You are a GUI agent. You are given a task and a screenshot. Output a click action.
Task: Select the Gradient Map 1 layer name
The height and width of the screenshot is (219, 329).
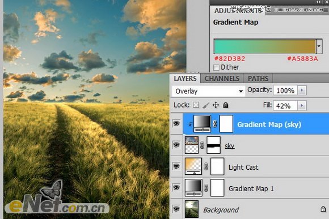point(251,188)
